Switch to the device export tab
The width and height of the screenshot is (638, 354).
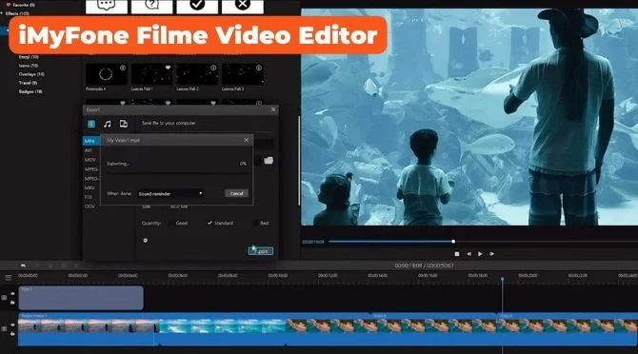[123, 124]
